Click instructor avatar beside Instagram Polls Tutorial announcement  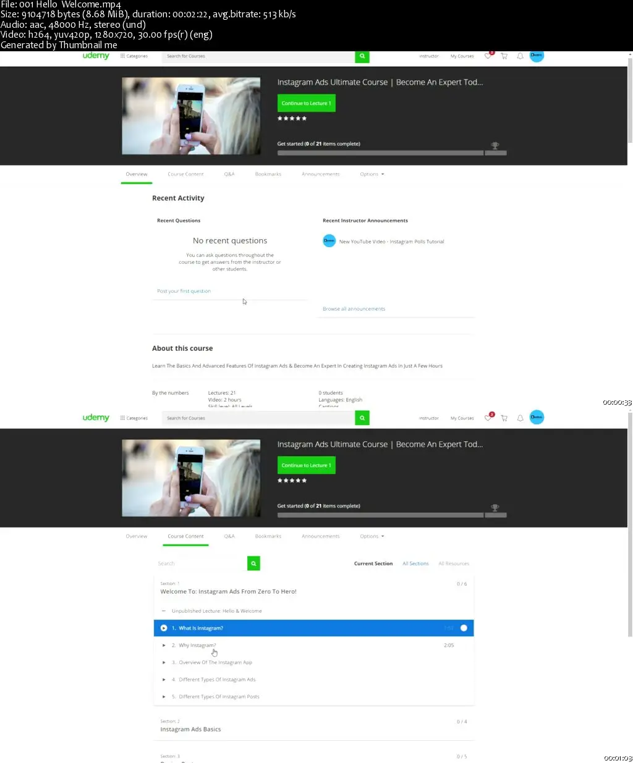[329, 241]
